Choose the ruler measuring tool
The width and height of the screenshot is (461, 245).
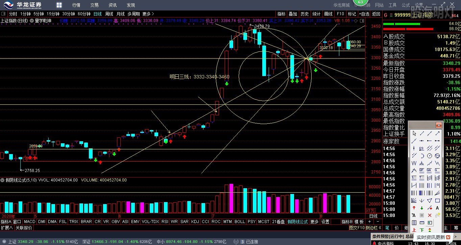(422, 223)
